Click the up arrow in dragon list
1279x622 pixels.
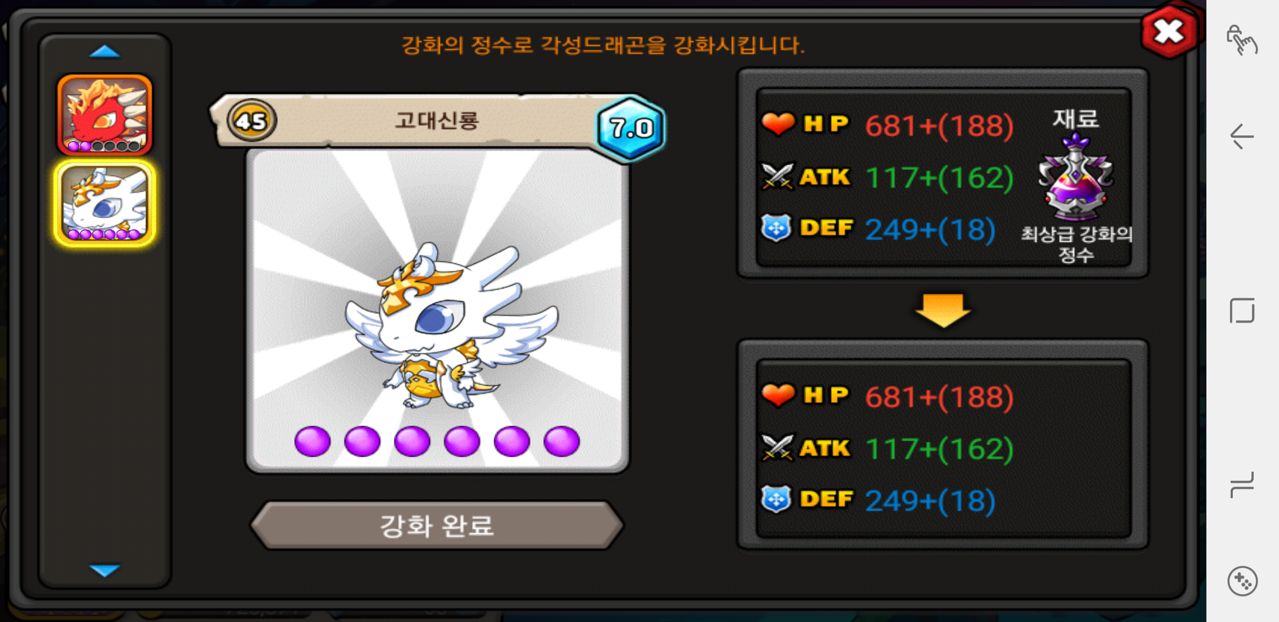click(x=104, y=52)
